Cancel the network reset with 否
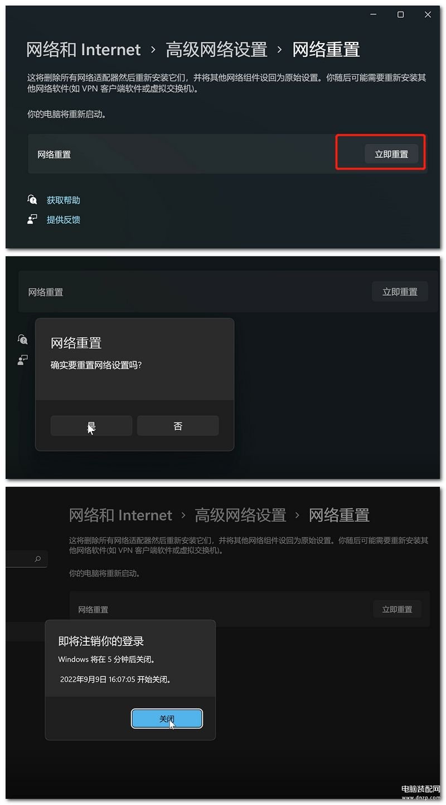This screenshot has width=446, height=805. point(178,426)
